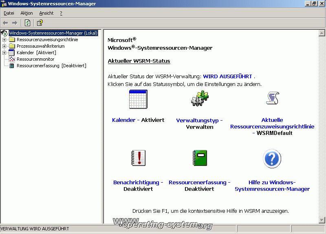Viewport: 326px width, 234px height.
Task: Restore down the window
Action: tap(314, 4)
